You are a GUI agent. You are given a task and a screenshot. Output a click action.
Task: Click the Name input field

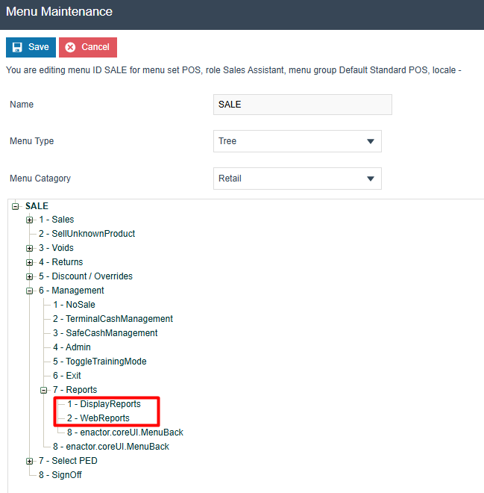click(302, 105)
